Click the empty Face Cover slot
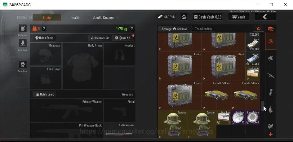The width and height of the screenshot is (293, 142). [x=46, y=78]
